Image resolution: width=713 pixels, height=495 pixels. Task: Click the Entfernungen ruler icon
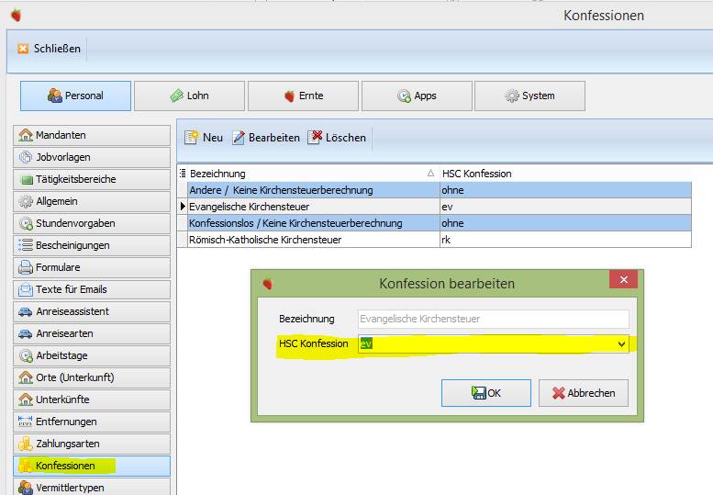(26, 422)
